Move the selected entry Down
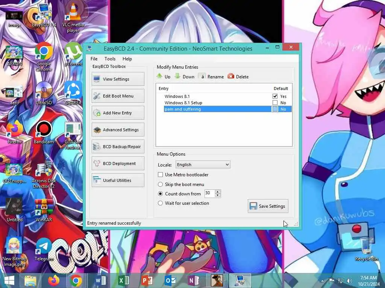Image resolution: width=385 pixels, height=288 pixels. (185, 76)
